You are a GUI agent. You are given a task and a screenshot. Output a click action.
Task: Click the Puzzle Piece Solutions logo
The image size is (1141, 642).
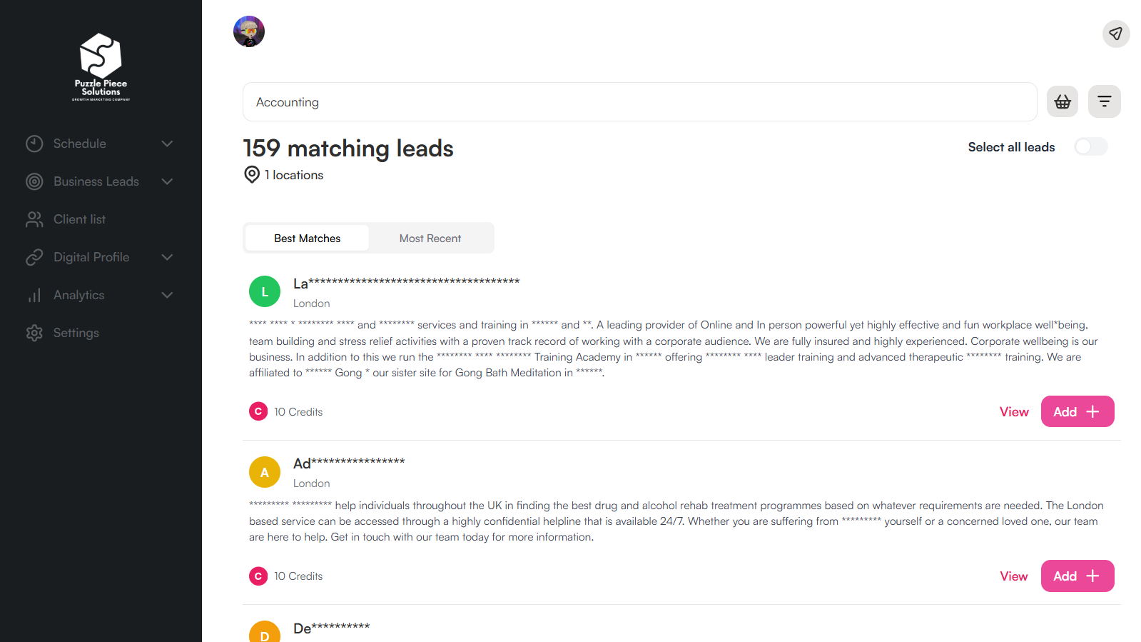[101, 66]
